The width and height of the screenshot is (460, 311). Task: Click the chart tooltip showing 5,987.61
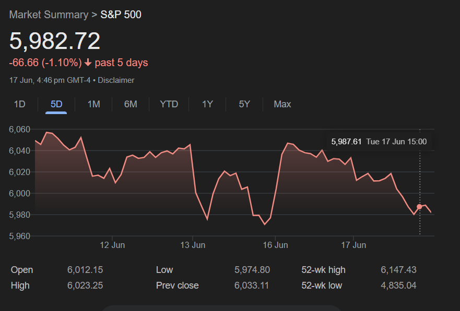point(379,142)
